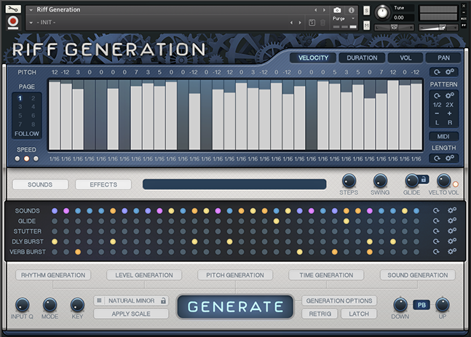Expand the Riff Generation instrument dropdown

[31, 10]
